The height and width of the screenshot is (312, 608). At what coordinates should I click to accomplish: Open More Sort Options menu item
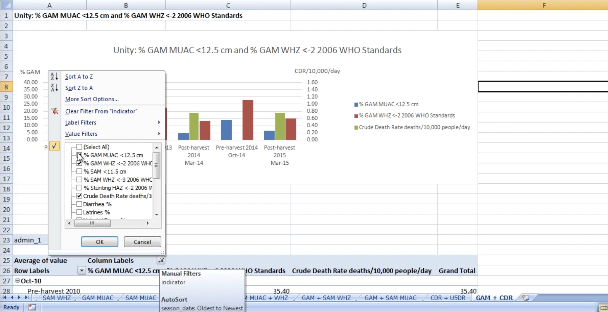pyautogui.click(x=92, y=99)
